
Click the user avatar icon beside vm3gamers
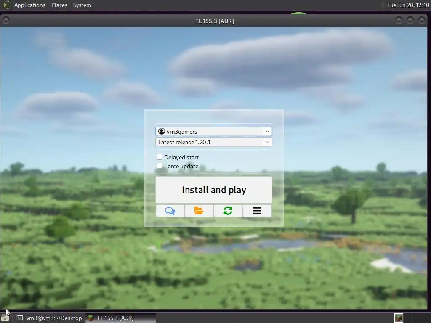coord(161,132)
